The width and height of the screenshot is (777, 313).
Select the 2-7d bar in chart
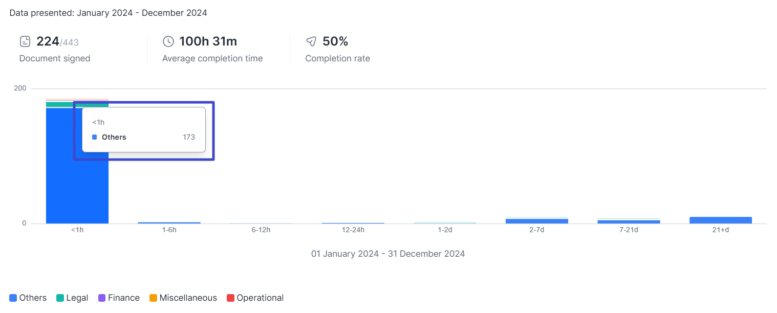pos(536,221)
